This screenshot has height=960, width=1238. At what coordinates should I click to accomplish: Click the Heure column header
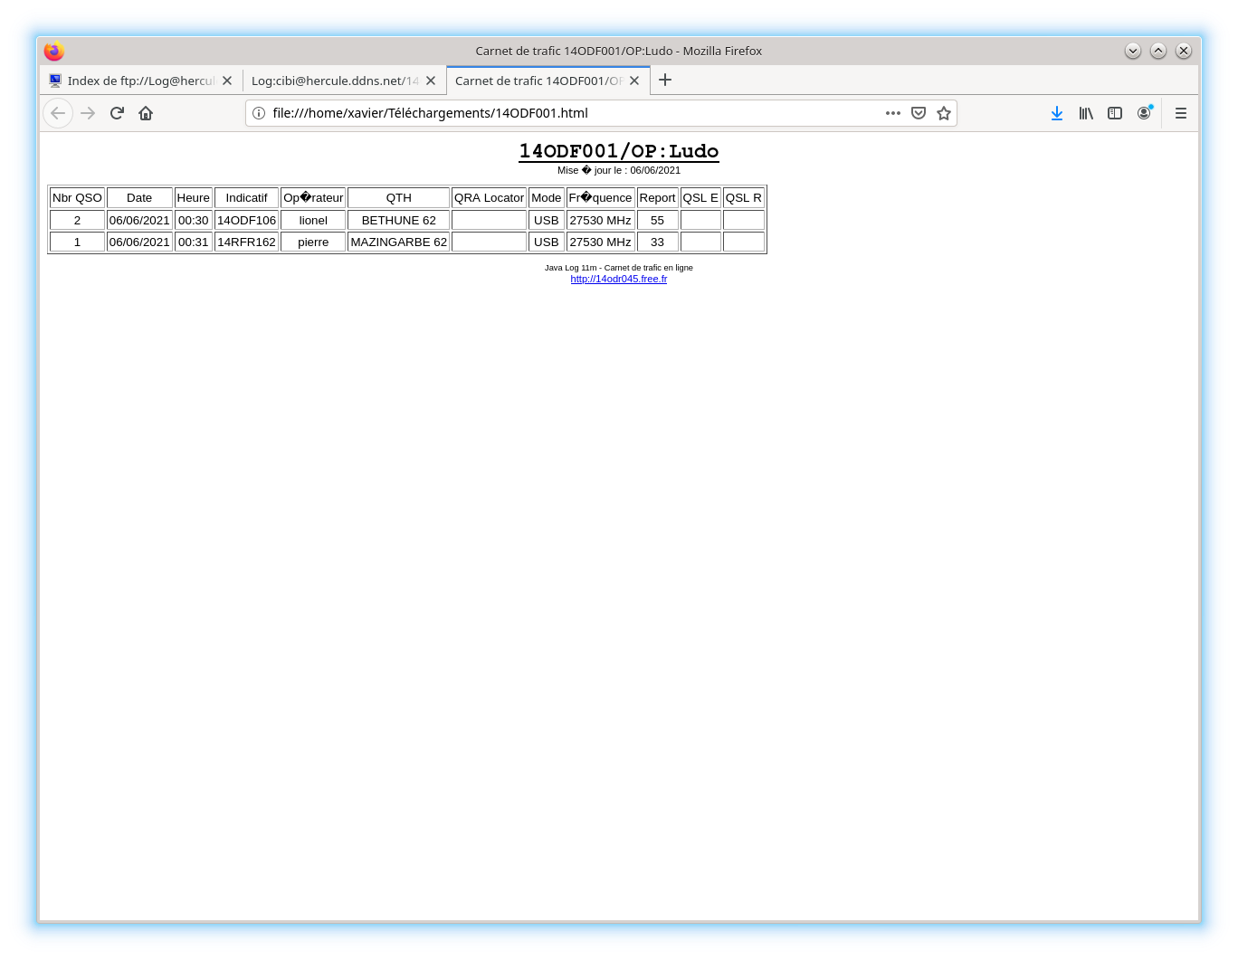(194, 198)
